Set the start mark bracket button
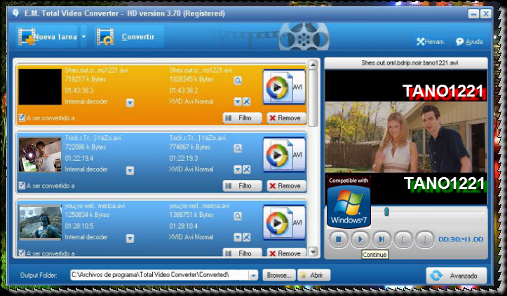 tap(403, 239)
